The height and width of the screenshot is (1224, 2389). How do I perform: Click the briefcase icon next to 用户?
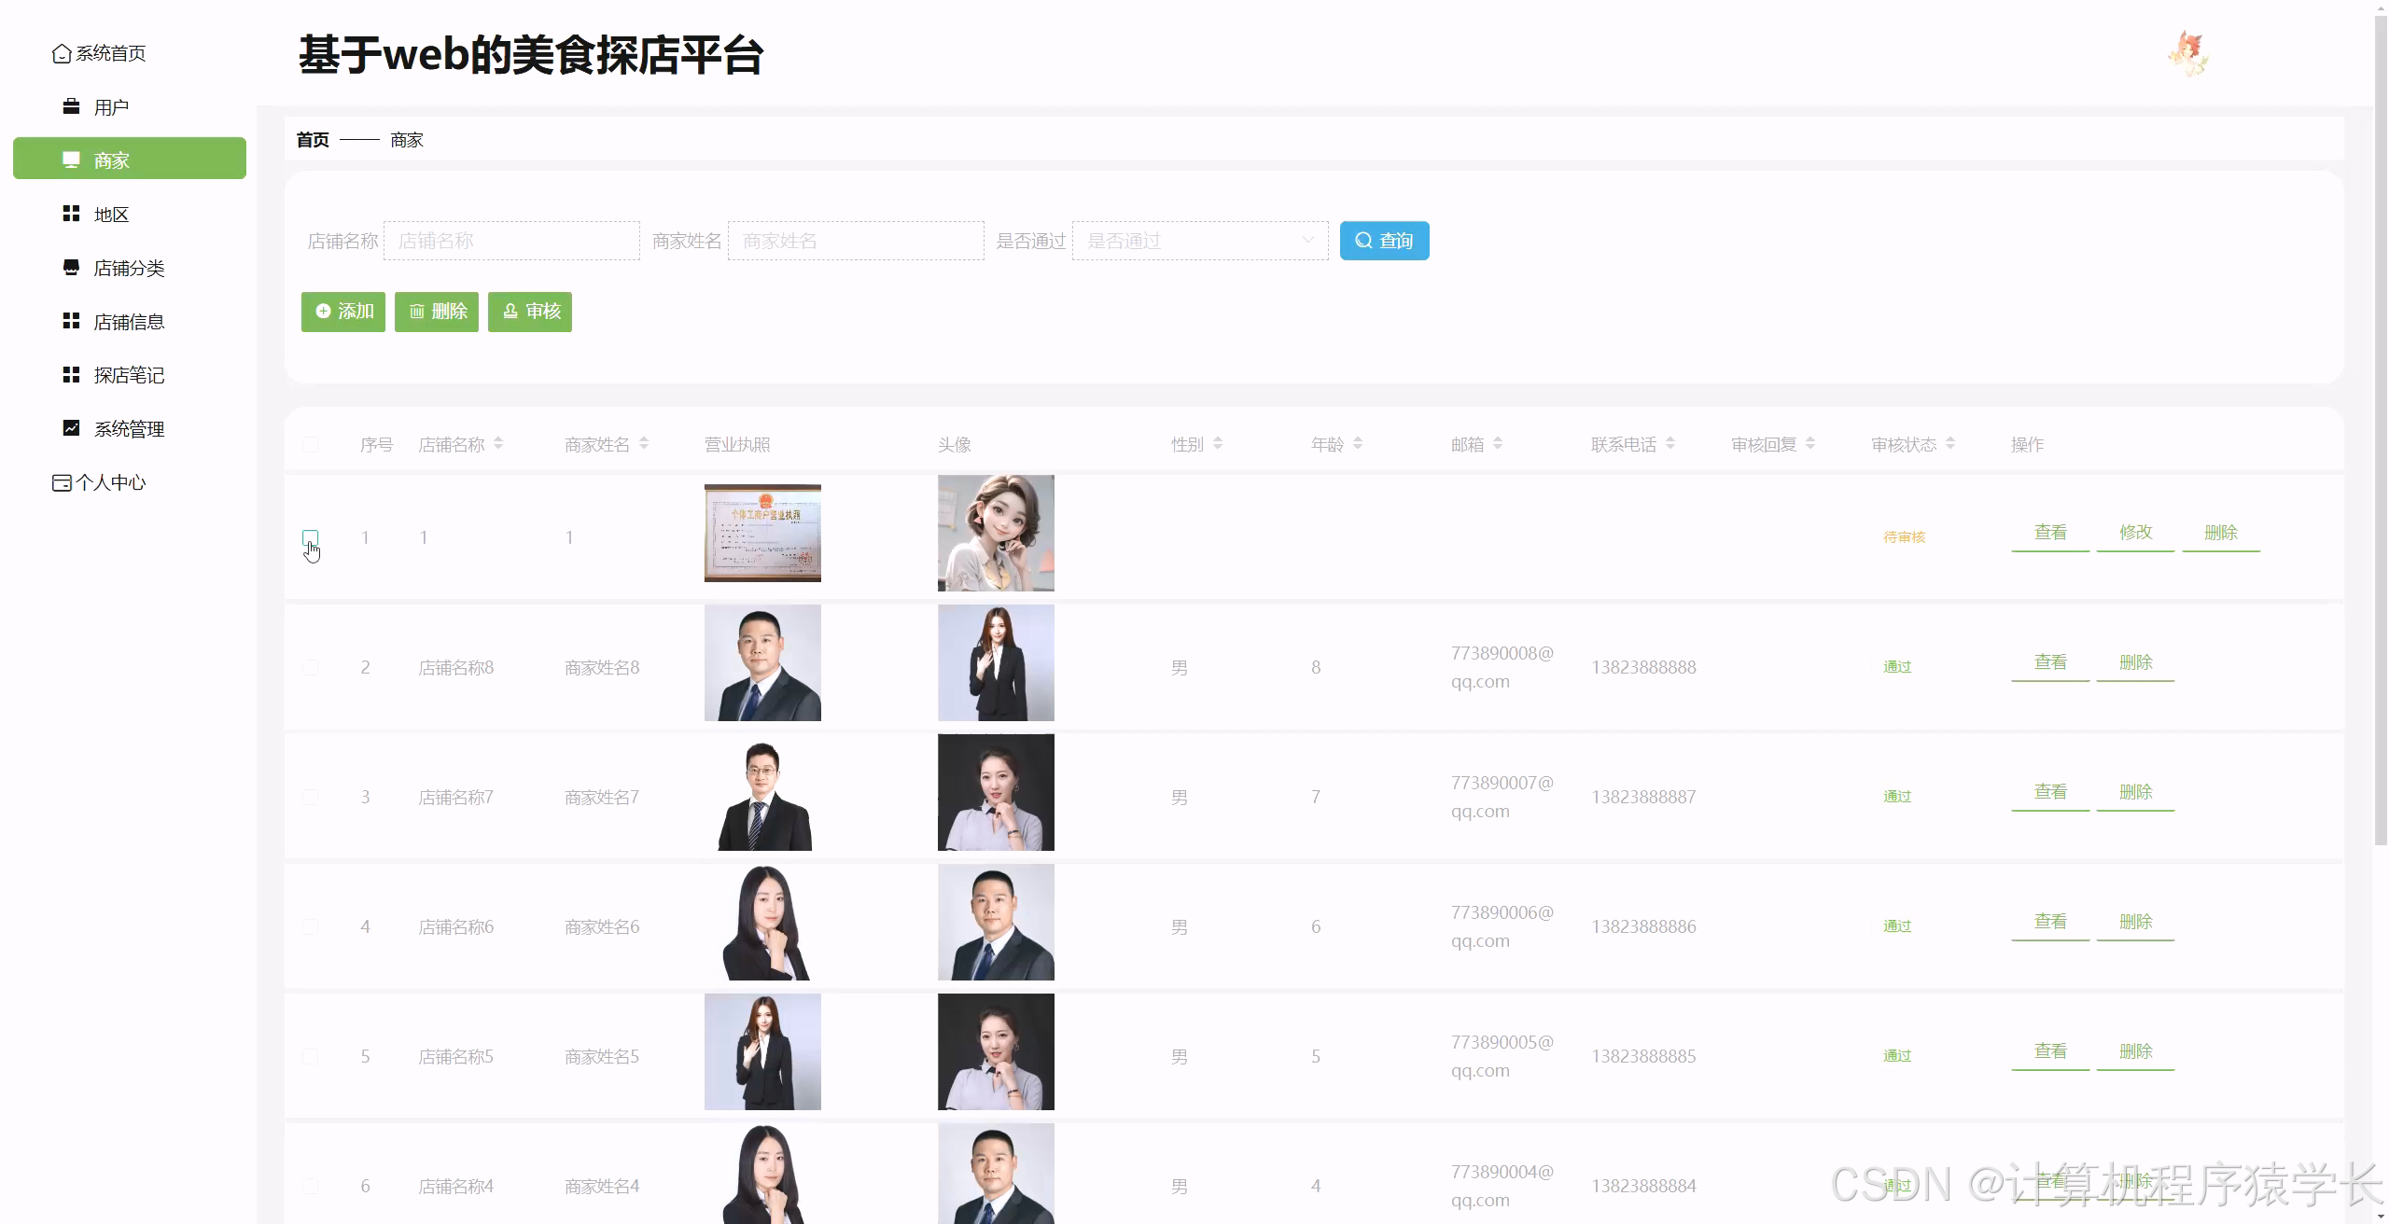coord(71,106)
